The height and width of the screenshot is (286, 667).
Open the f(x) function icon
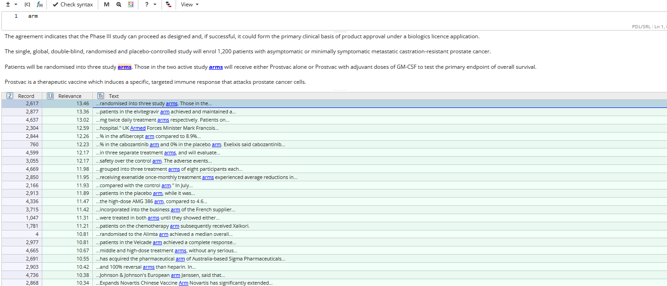click(x=40, y=5)
